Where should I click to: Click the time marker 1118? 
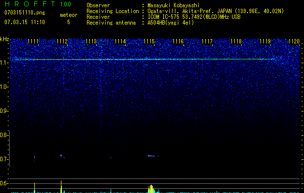tap(236, 41)
